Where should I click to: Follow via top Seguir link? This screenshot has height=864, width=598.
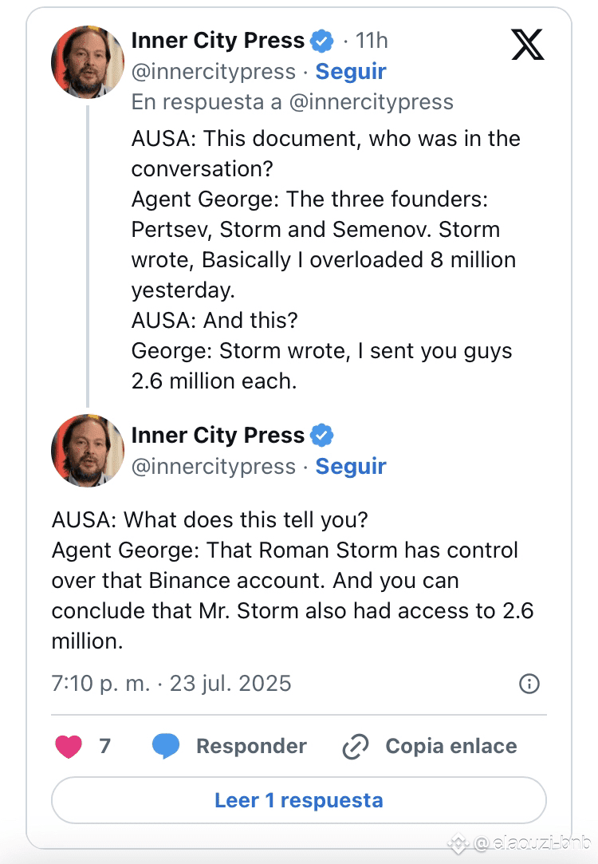pyautogui.click(x=351, y=72)
